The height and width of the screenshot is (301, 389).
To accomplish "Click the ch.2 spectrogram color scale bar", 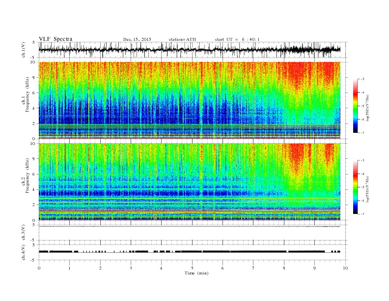I will click(355, 187).
